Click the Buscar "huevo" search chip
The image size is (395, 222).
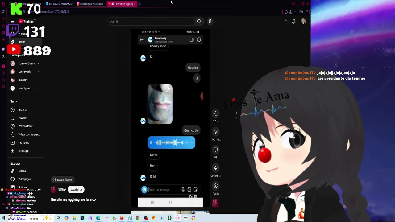(63, 179)
